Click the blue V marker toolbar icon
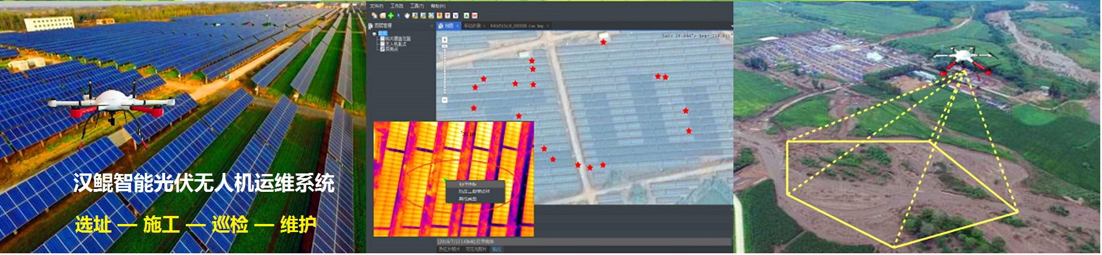Image resolution: width=1102 pixels, height=255 pixels. pos(456,16)
